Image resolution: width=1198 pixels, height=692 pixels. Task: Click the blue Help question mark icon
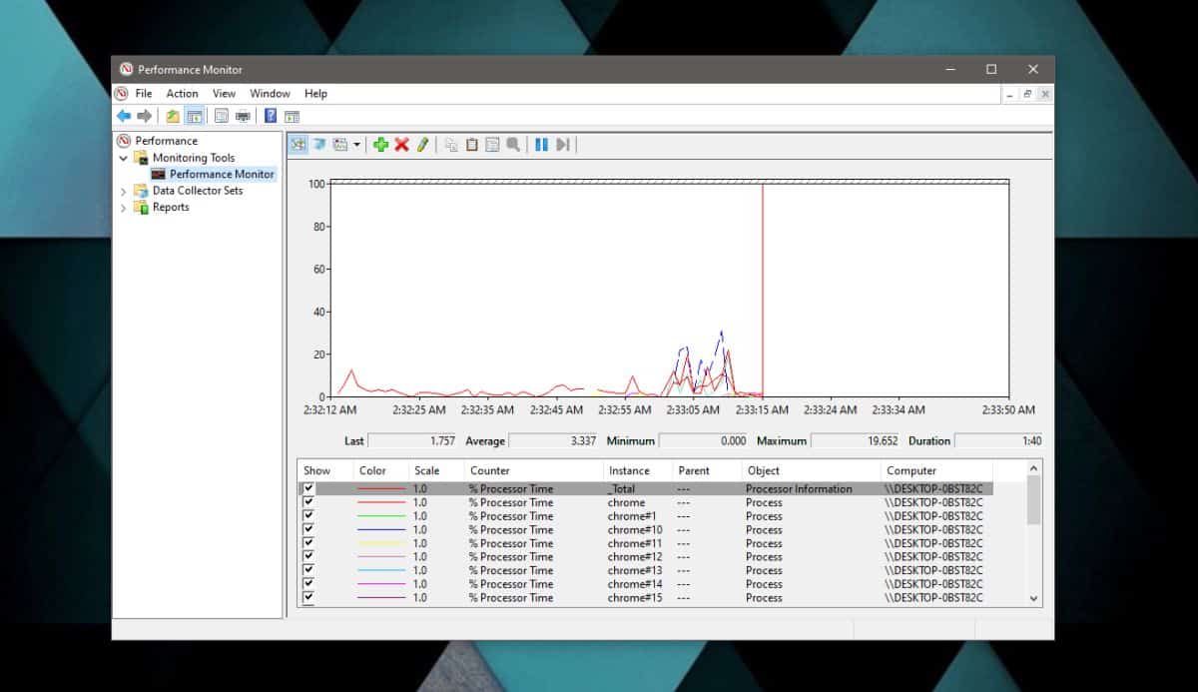pyautogui.click(x=271, y=116)
